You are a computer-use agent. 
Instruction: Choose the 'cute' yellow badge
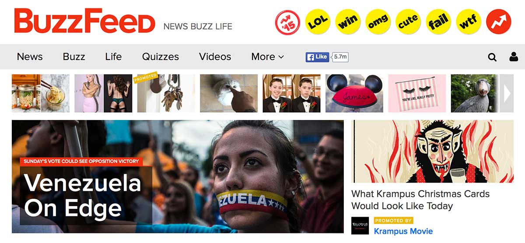(408, 21)
